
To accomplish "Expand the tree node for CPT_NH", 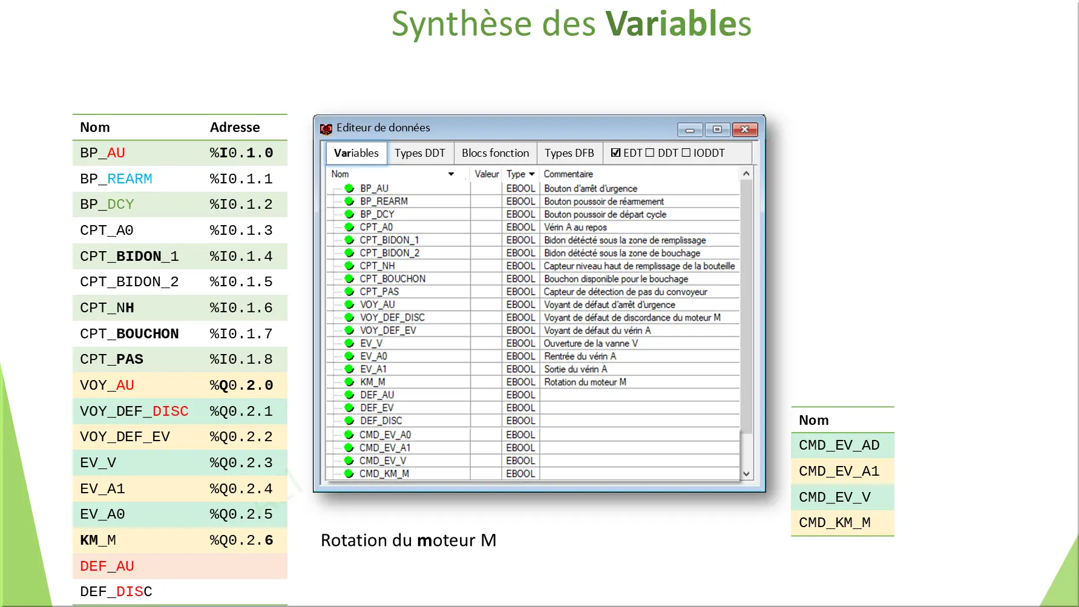I will (335, 265).
